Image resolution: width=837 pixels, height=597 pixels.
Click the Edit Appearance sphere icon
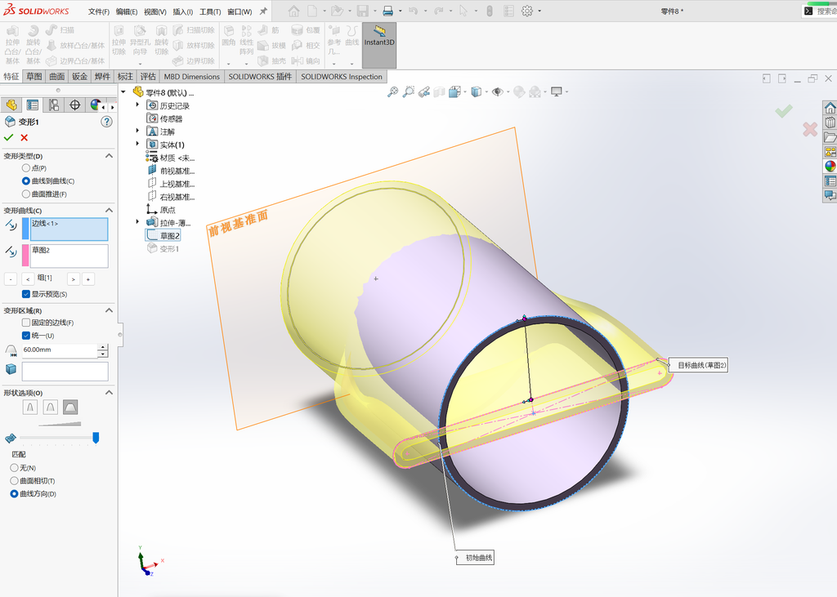tap(519, 91)
